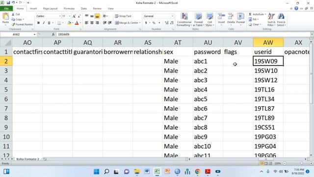This screenshot has height=177, width=314.
Task: Click the Paste icon
Action: [5, 16]
